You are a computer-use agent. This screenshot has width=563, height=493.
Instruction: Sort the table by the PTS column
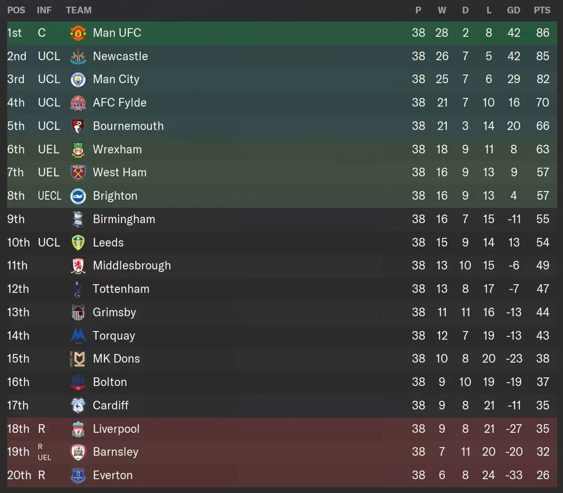click(542, 10)
